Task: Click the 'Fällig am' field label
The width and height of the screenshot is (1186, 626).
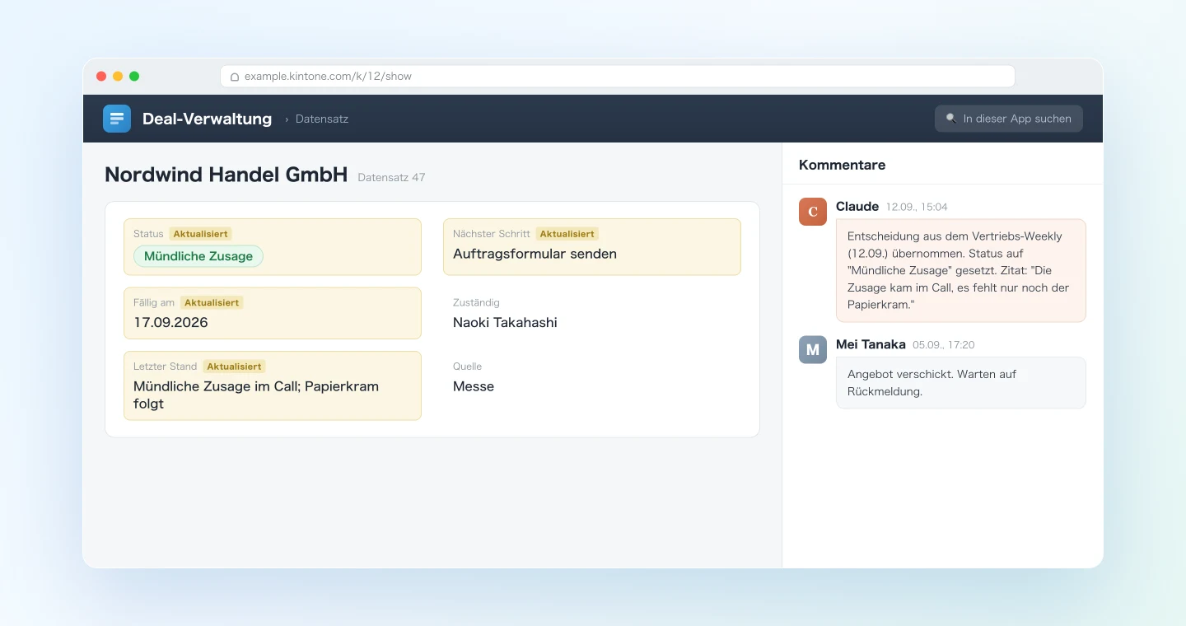Action: [154, 302]
